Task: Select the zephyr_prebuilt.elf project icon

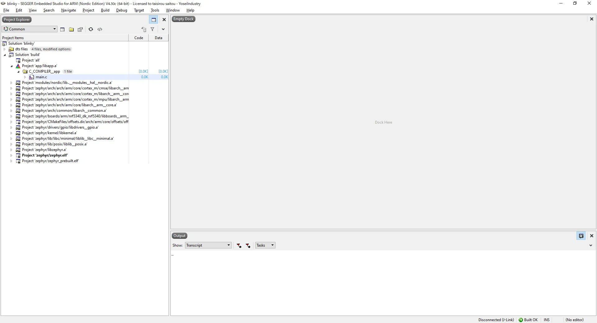Action: [x=18, y=161]
